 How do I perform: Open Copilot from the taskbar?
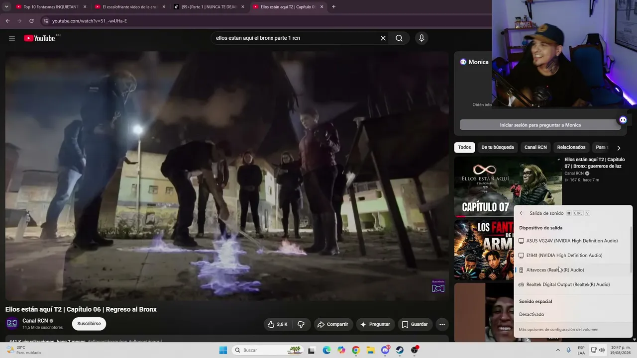pyautogui.click(x=341, y=350)
